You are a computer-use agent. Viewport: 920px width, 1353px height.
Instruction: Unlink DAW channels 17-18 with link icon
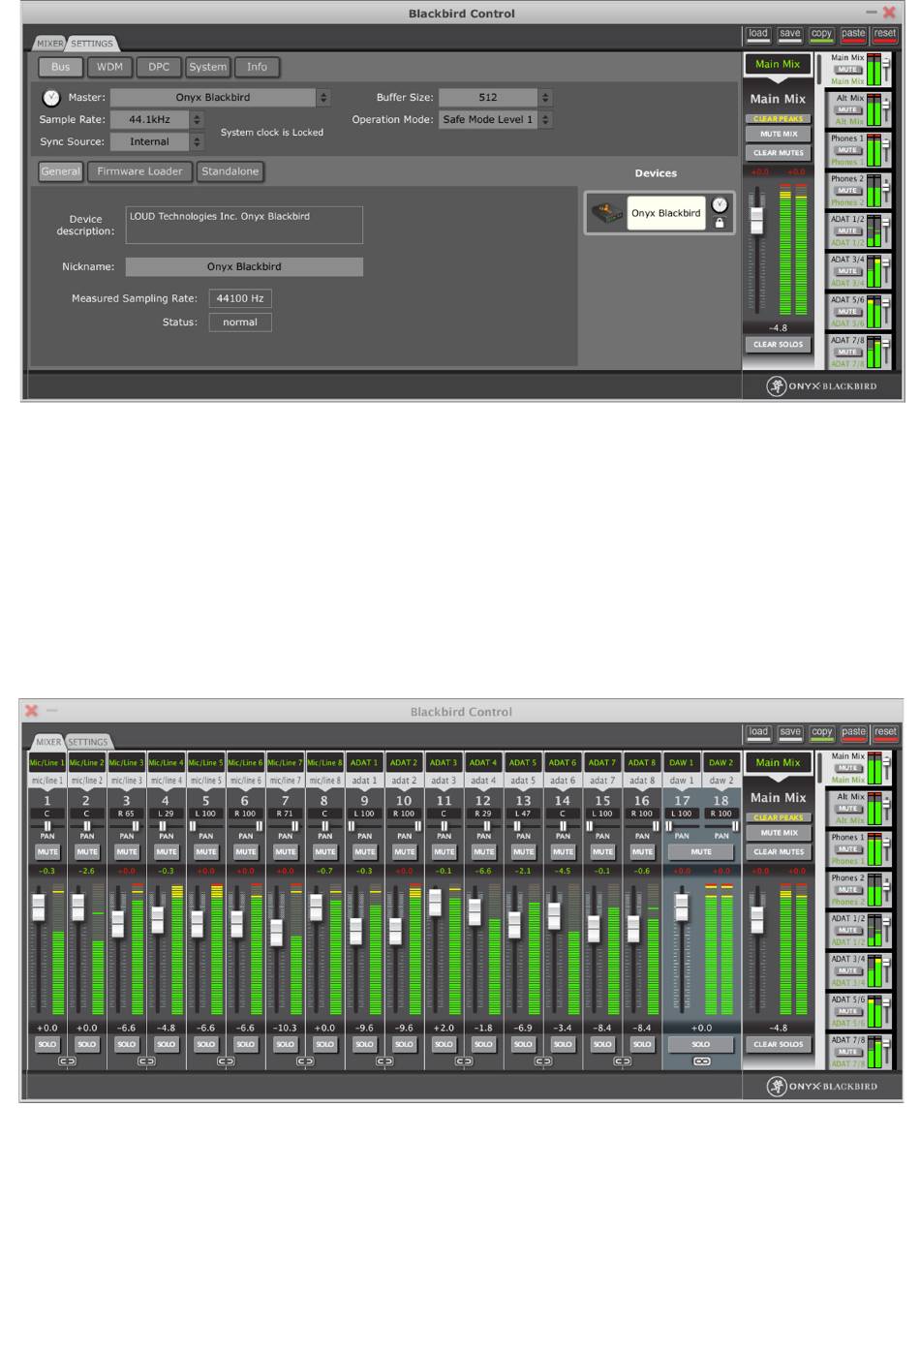tap(702, 1061)
